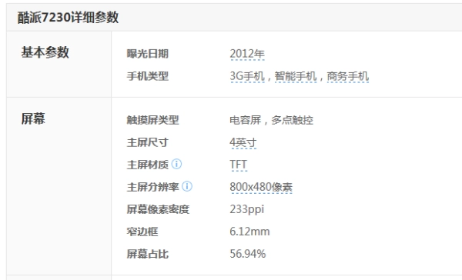Open the TFT screen material link
Image resolution: width=462 pixels, height=280 pixels.
tap(239, 165)
